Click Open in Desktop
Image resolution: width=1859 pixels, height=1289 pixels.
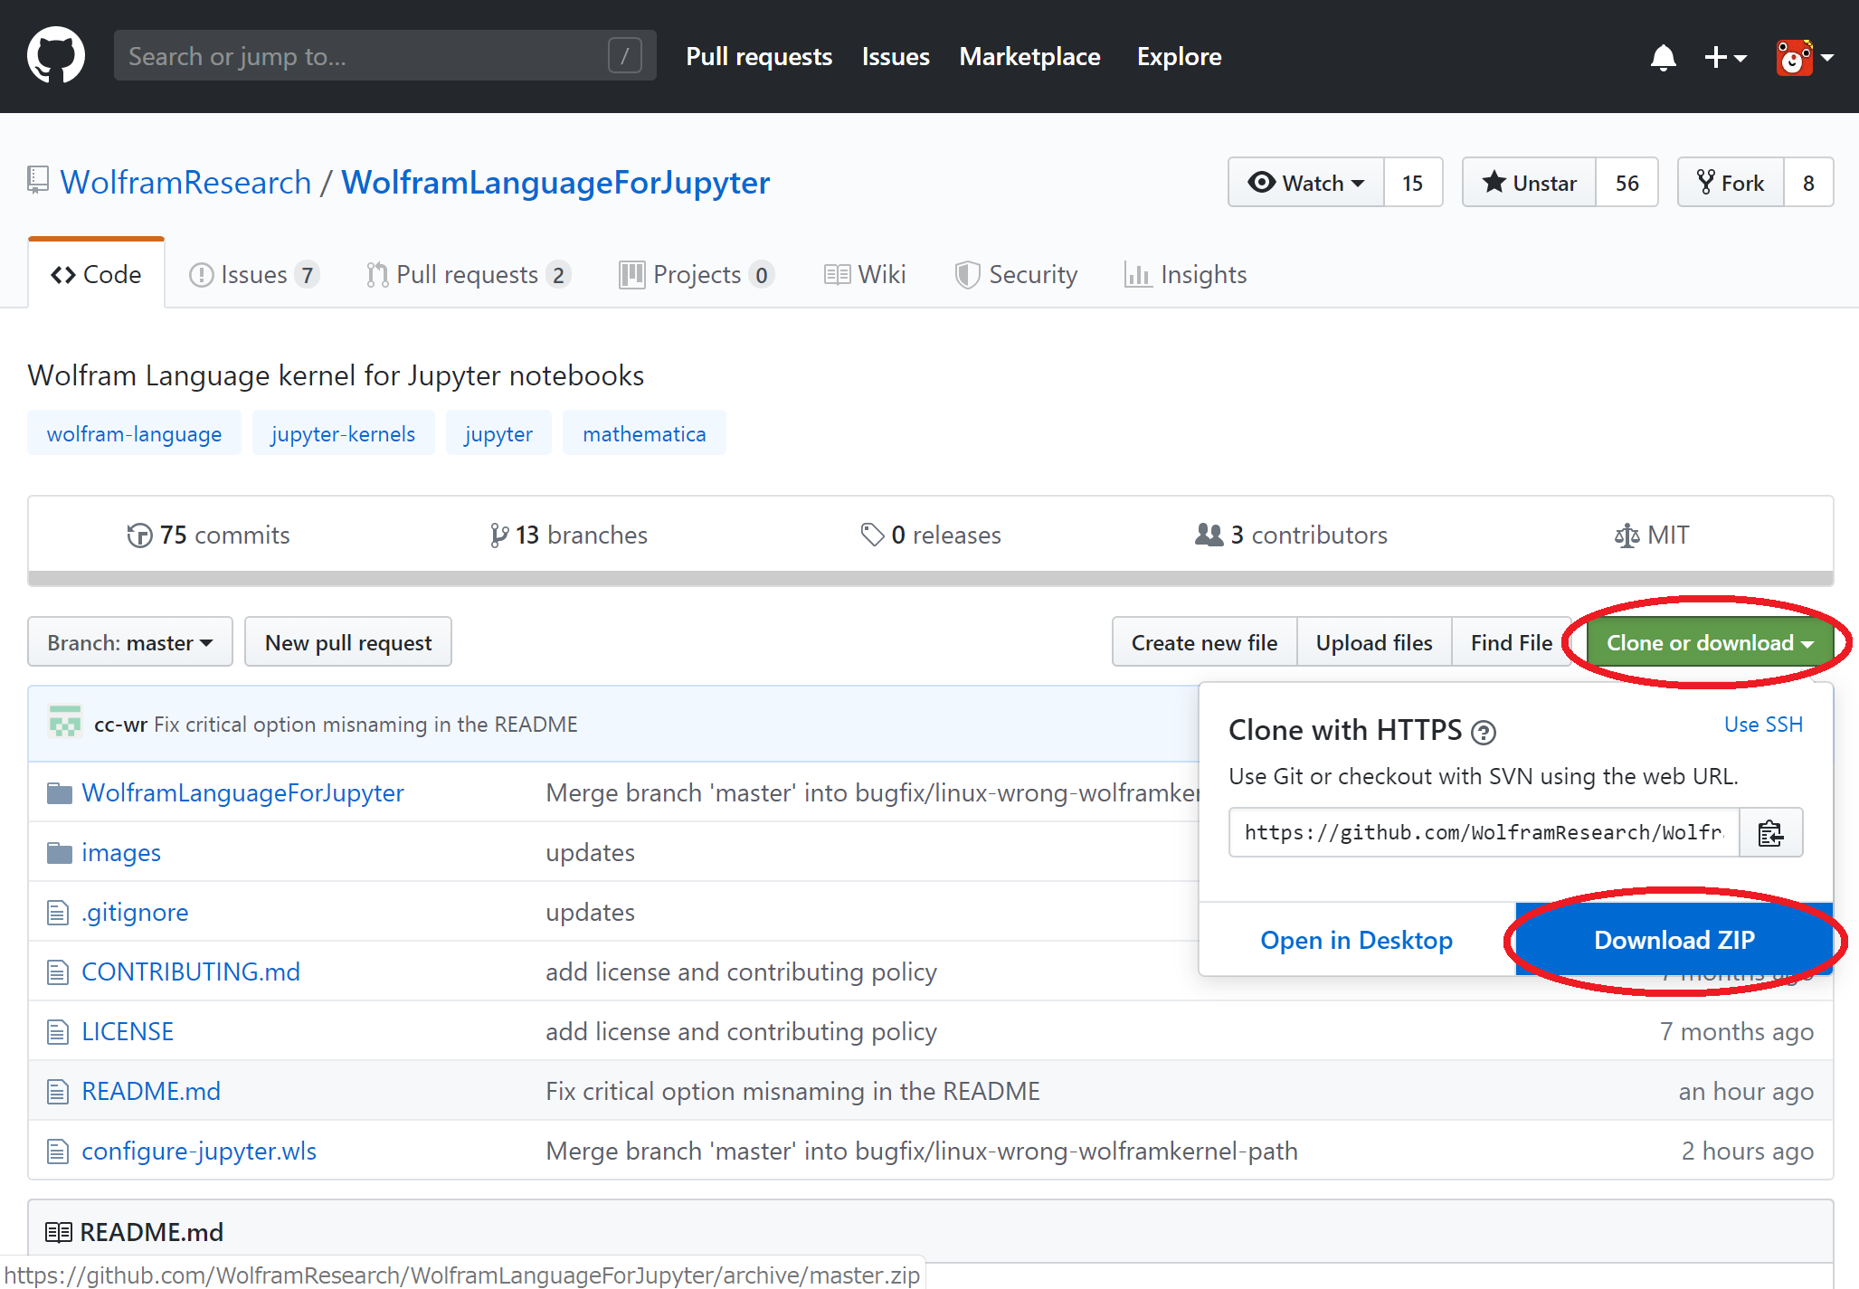click(1356, 940)
